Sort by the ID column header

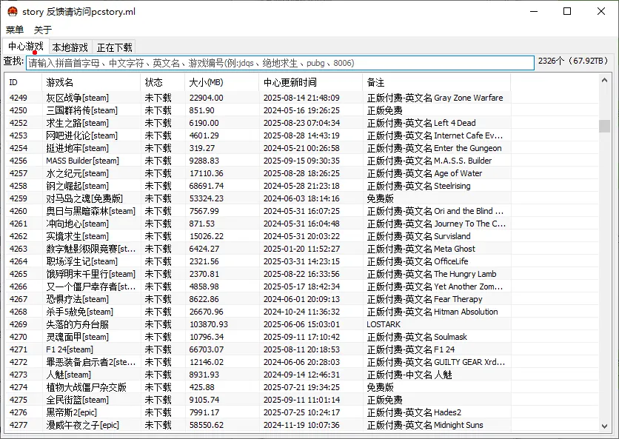[x=22, y=82]
